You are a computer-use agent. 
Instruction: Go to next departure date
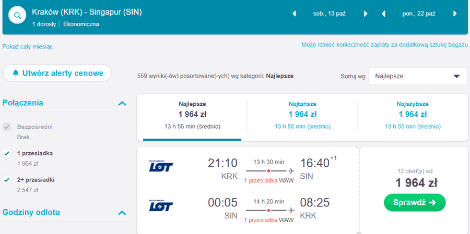tap(366, 14)
